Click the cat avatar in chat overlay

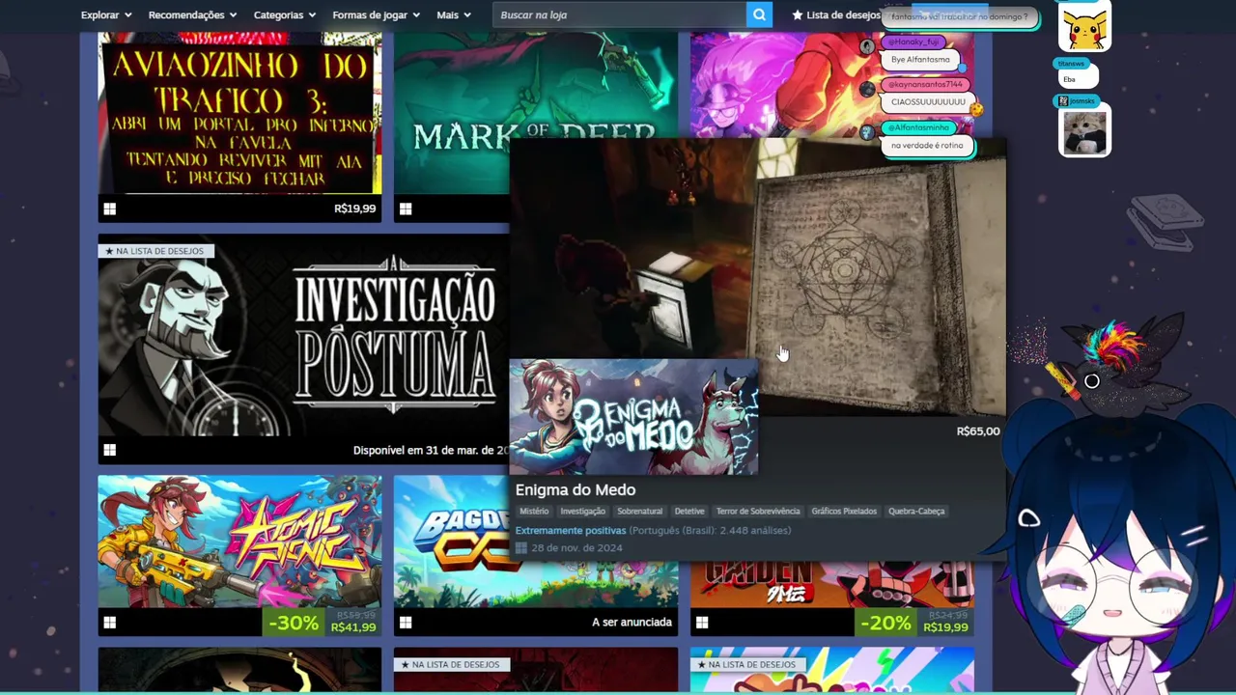pyautogui.click(x=1085, y=132)
